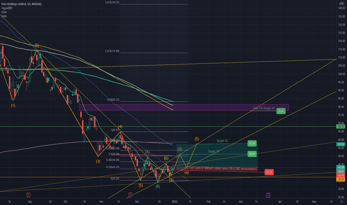
Task: Click the 68.10 green price axis tag
Action: point(341,127)
